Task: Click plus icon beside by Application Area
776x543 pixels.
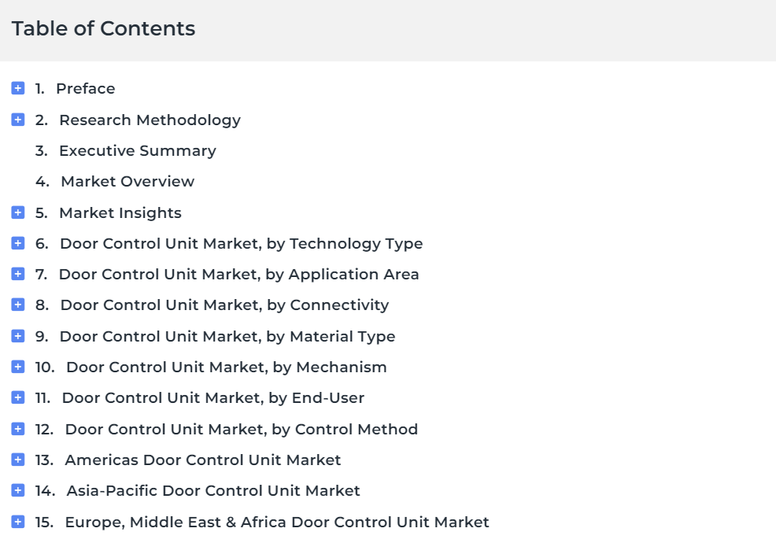Action: [x=18, y=274]
